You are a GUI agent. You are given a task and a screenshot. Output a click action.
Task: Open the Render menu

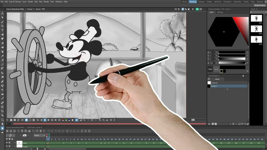pos(46,2)
